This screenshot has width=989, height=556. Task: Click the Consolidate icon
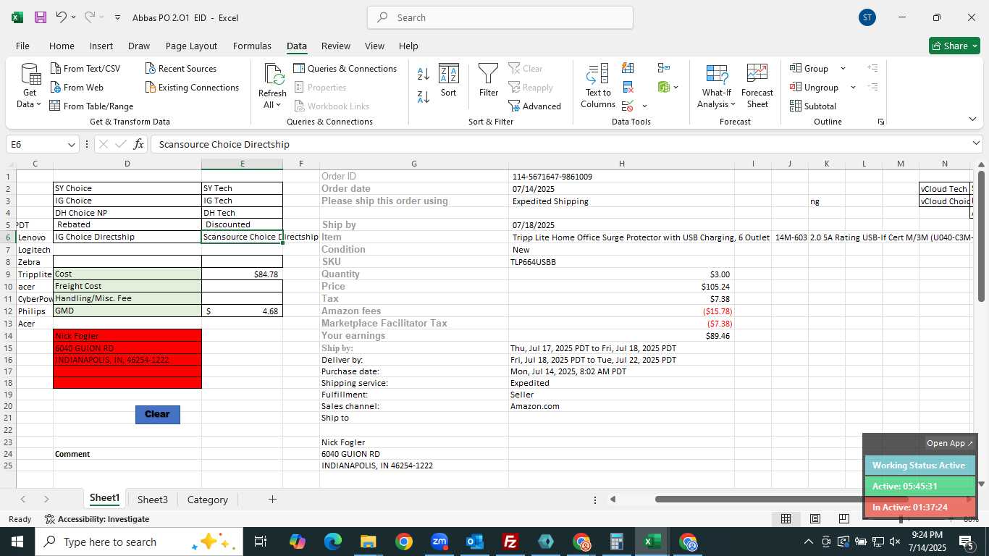(664, 68)
